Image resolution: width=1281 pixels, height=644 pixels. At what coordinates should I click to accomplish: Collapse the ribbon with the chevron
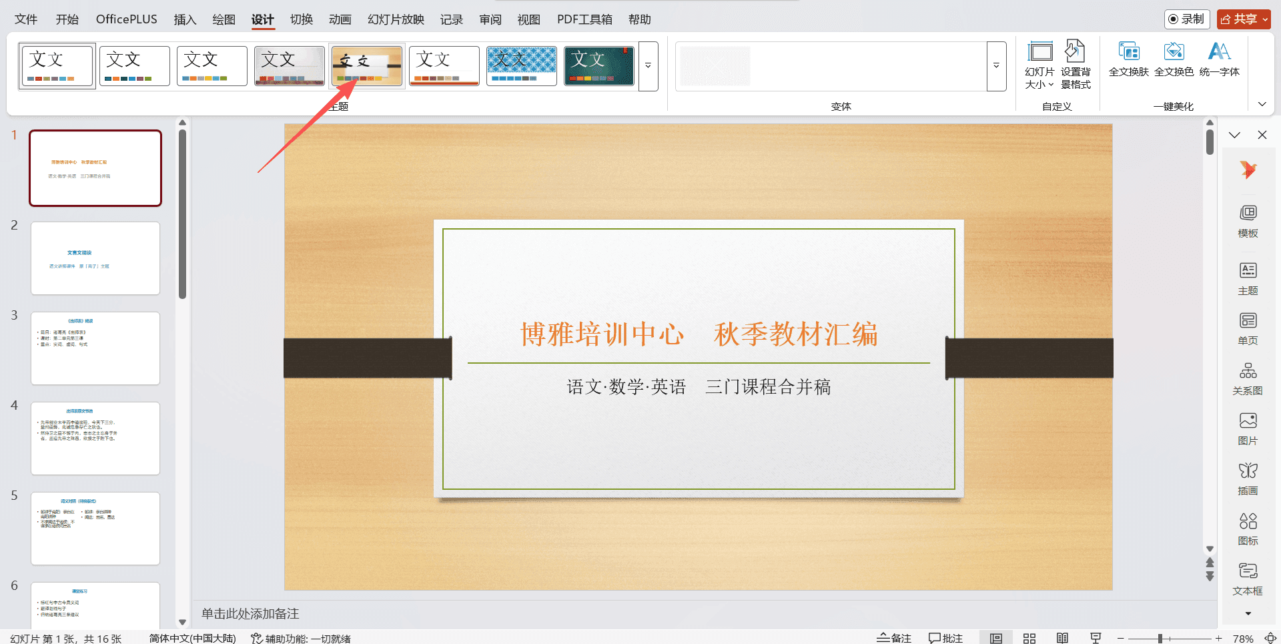point(1262,104)
